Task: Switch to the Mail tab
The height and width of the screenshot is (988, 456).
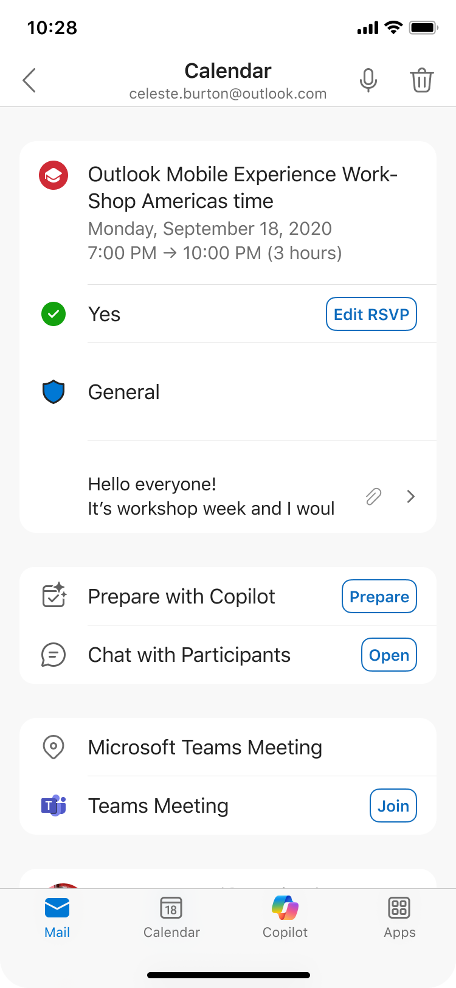Action: click(57, 917)
